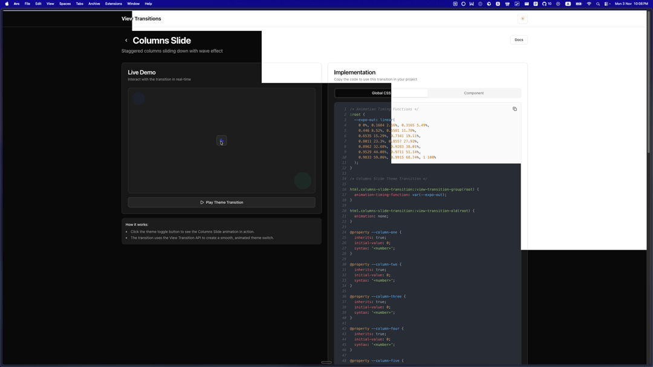Open the Spaces menu
This screenshot has height=367, width=653.
pyautogui.click(x=65, y=4)
